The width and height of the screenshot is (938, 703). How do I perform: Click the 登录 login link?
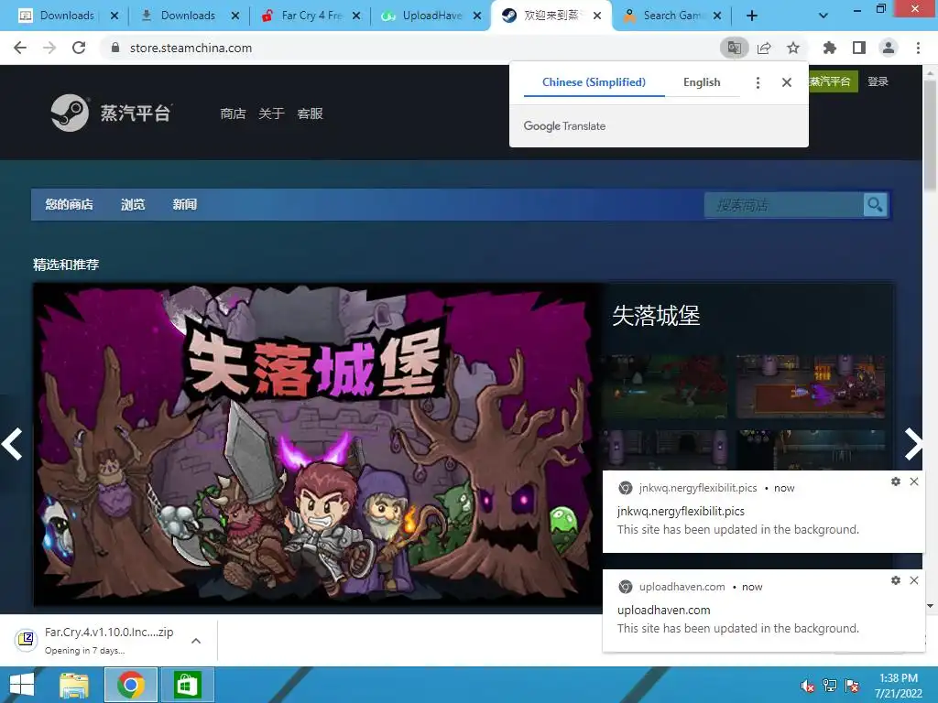coord(878,81)
